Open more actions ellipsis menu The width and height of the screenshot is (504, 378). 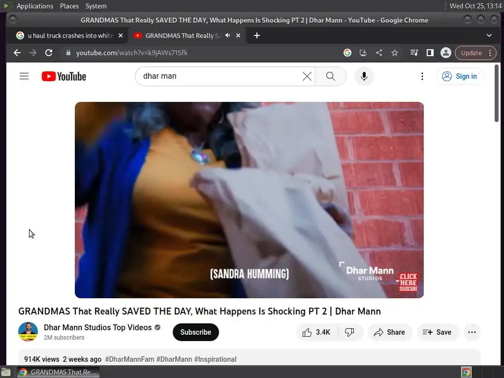coord(472,332)
